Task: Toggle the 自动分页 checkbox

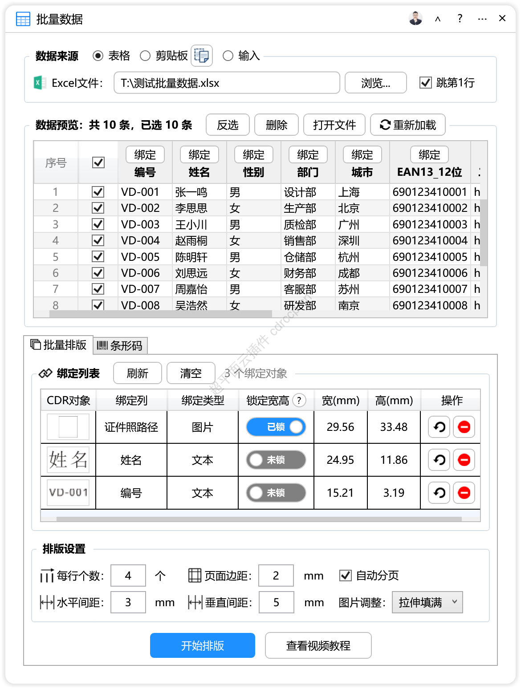Action: point(346,576)
